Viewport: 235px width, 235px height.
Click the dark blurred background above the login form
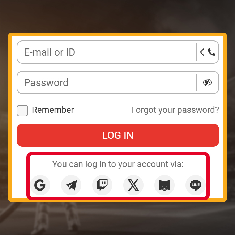[117, 16]
